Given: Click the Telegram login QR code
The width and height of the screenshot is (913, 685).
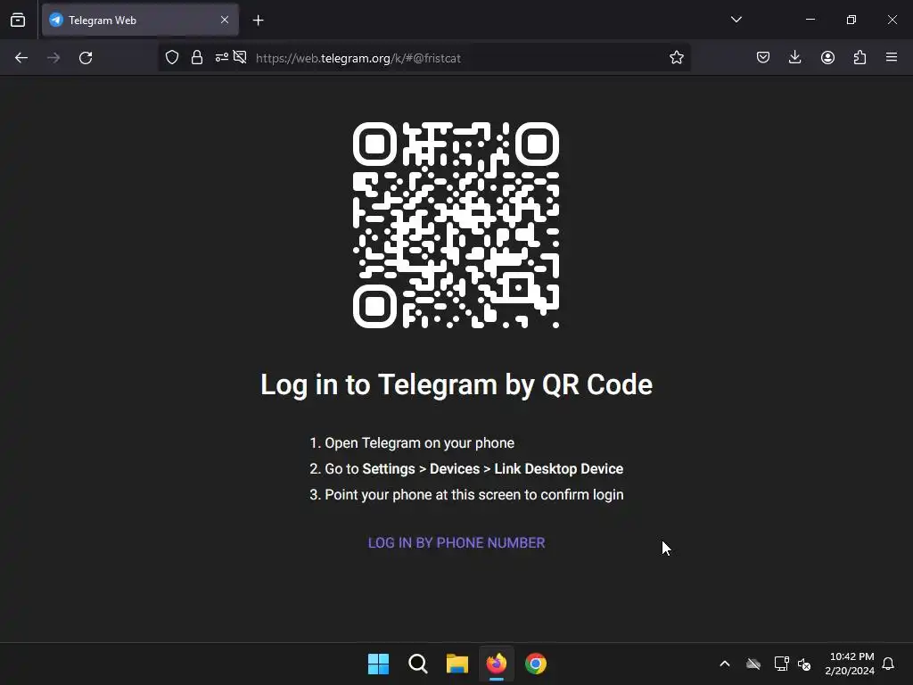Looking at the screenshot, I should (x=456, y=226).
